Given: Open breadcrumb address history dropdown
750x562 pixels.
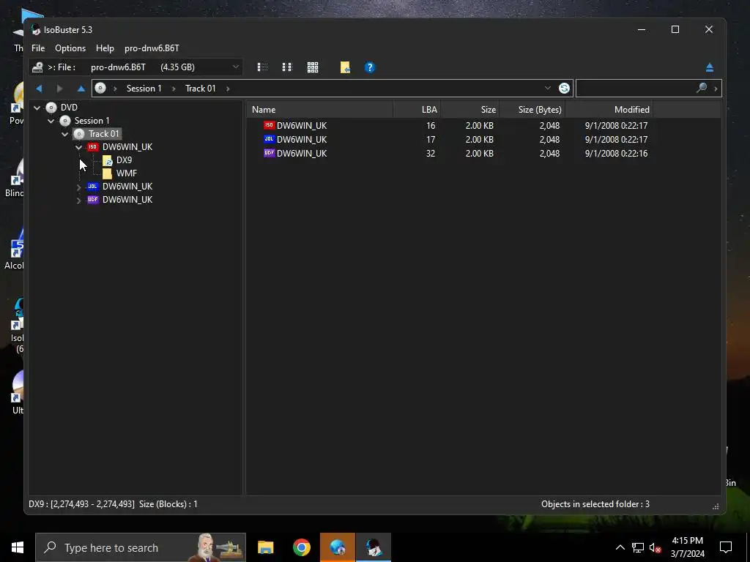Looking at the screenshot, I should (548, 88).
